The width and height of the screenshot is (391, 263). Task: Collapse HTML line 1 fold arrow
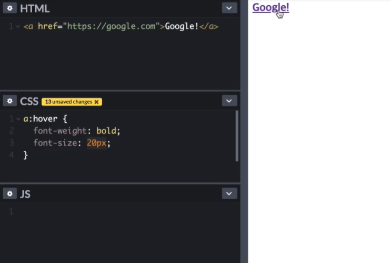pyautogui.click(x=18, y=26)
